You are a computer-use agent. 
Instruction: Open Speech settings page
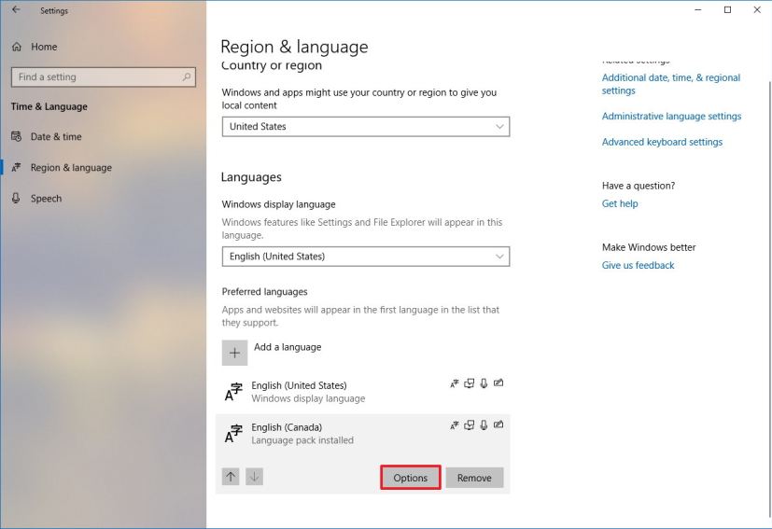coord(46,199)
